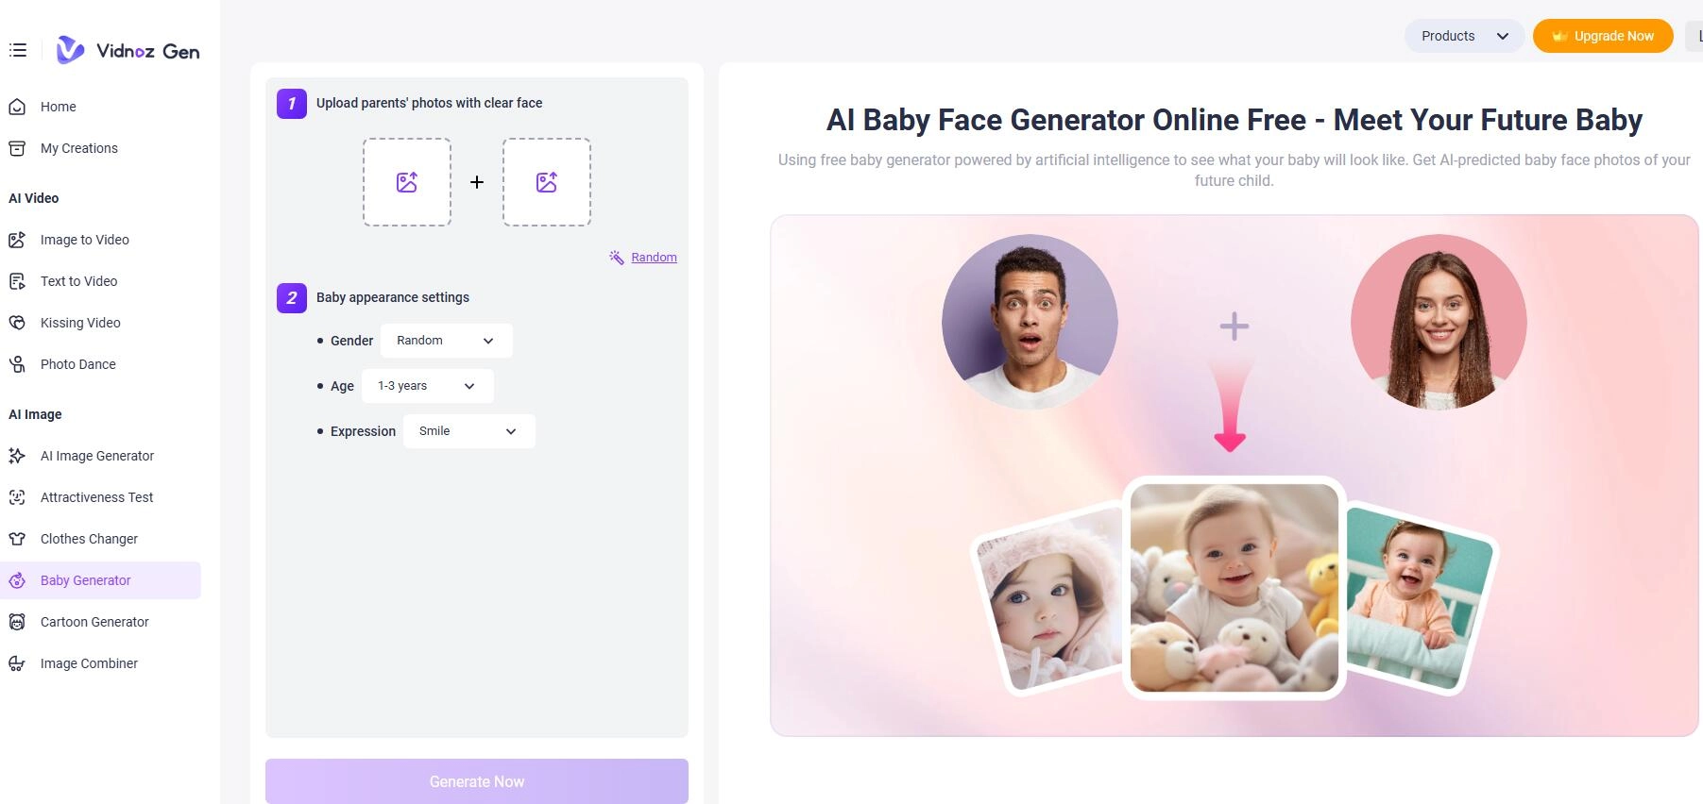Image resolution: width=1703 pixels, height=804 pixels.
Task: Click the Image Combiner icon
Action: [17, 663]
